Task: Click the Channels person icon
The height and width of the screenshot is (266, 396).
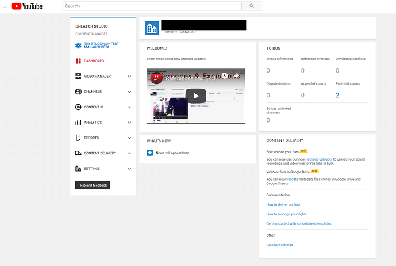Action: coord(78,92)
